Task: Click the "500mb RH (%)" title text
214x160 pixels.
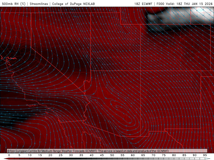Action: click(14, 4)
